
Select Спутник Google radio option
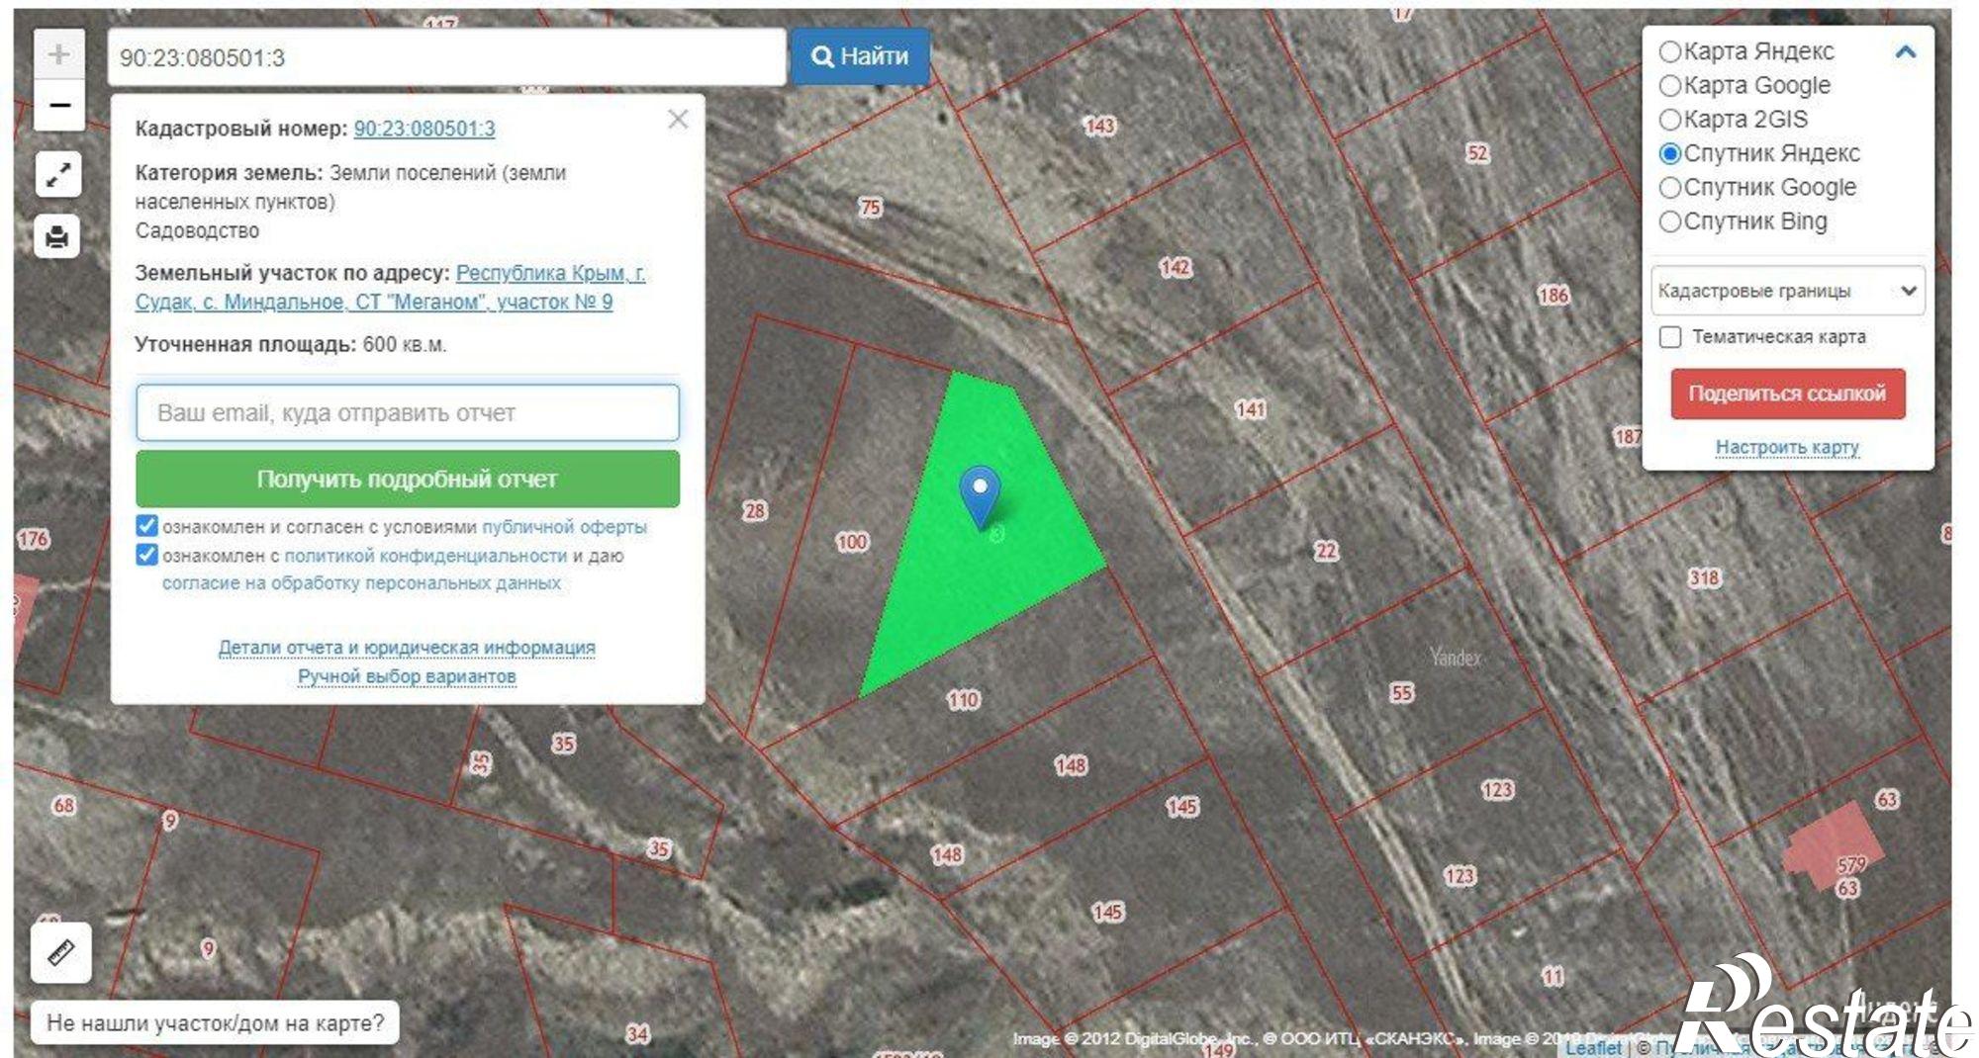(1670, 187)
